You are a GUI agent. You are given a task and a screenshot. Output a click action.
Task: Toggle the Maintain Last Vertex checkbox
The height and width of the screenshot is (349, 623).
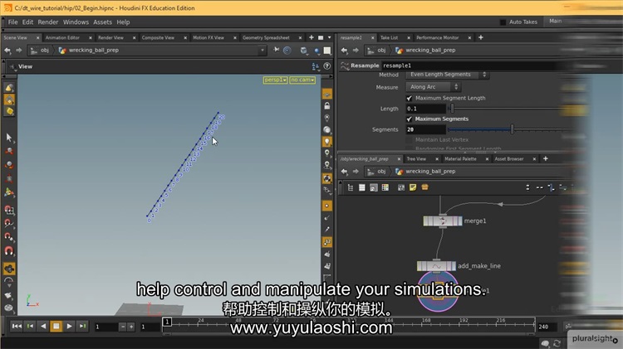point(410,140)
